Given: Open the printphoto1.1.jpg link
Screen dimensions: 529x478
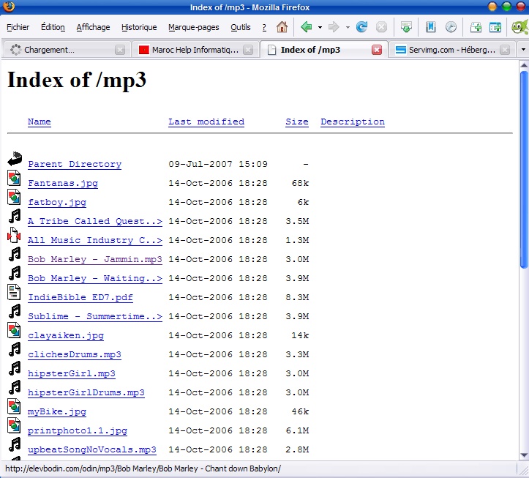Looking at the screenshot, I should click(x=78, y=430).
